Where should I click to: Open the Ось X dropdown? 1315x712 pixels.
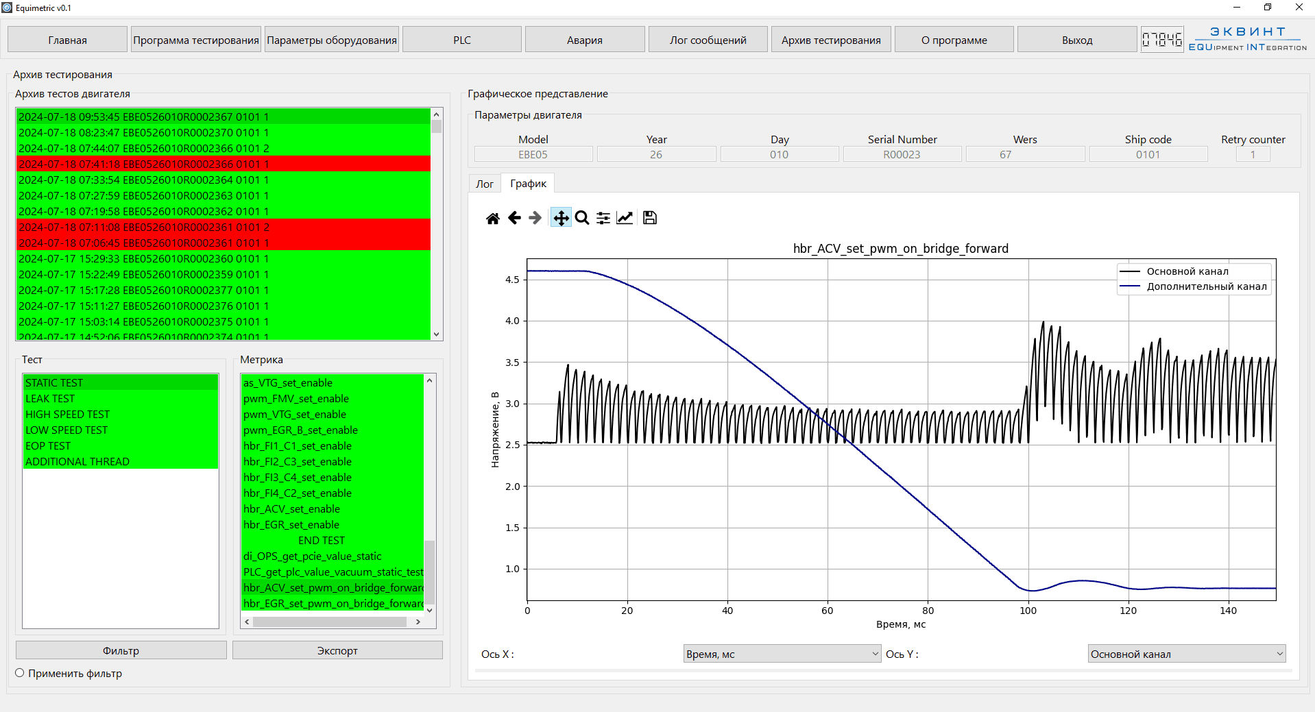click(x=782, y=654)
